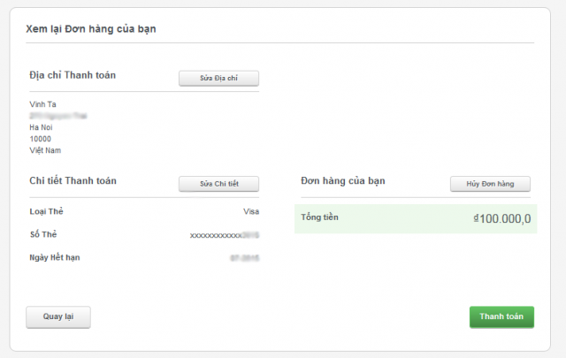Screen dimensions: 566x358
Task: Click the Tổng tiền label
Action: tap(319, 217)
